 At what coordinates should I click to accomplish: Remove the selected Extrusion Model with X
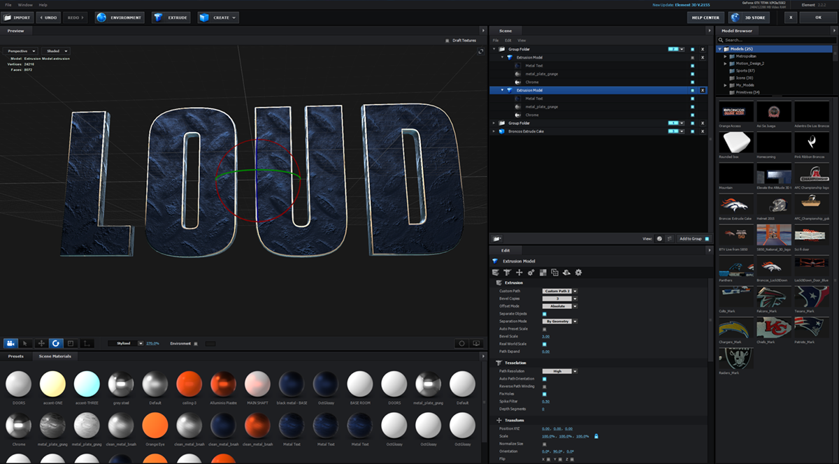[703, 90]
